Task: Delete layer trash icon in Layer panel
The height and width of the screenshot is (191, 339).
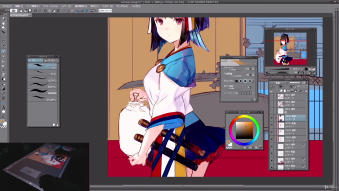Action: point(306,91)
